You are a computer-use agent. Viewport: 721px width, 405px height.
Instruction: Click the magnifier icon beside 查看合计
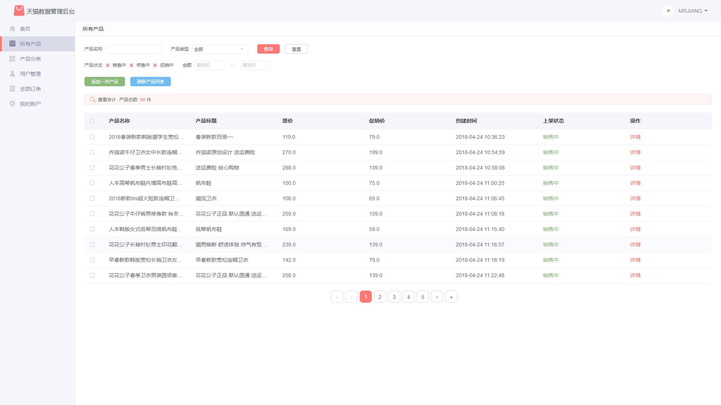pos(93,99)
